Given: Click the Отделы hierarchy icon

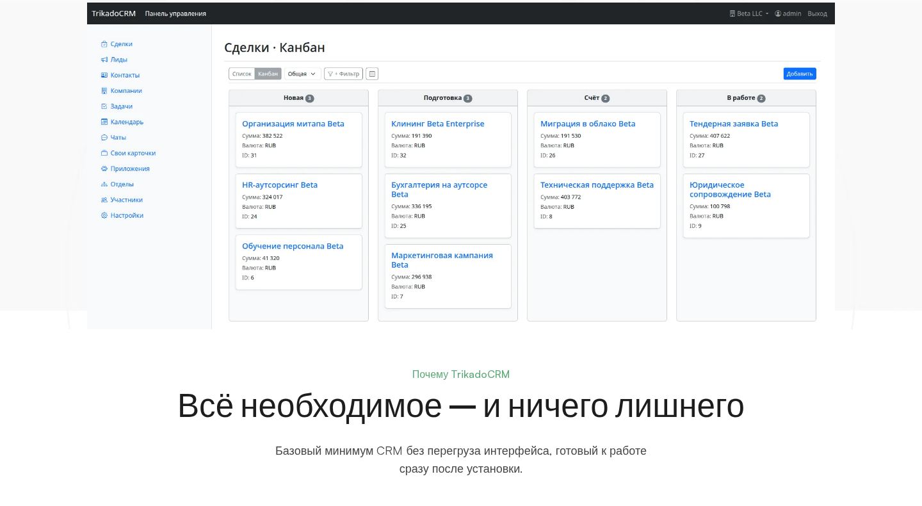Looking at the screenshot, I should [x=104, y=184].
